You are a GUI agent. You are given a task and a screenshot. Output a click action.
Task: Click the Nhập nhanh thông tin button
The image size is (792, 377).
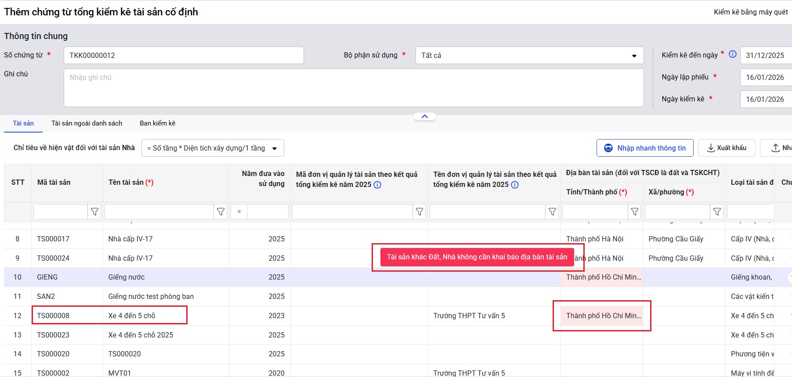point(644,148)
